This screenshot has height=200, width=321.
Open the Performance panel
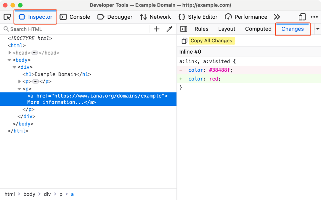pos(246,17)
